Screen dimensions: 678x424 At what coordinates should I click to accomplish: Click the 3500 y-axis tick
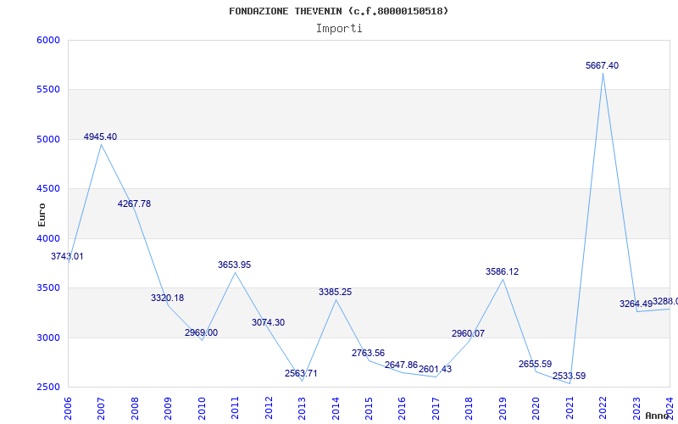[x=48, y=287]
